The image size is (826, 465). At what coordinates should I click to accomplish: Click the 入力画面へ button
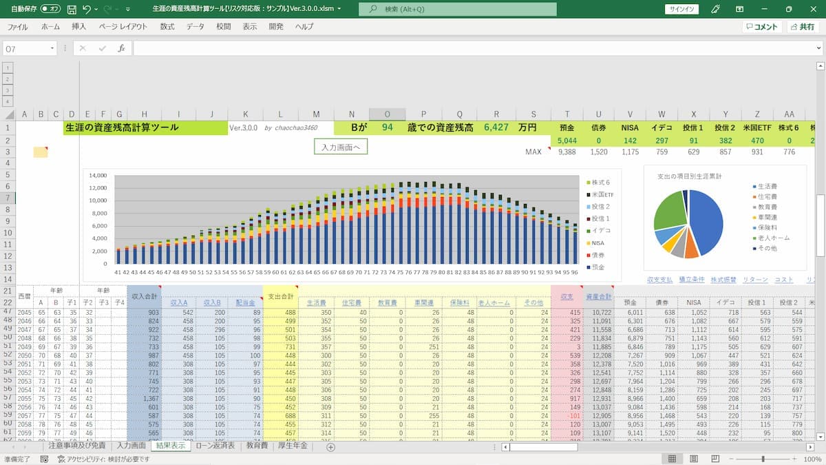(x=341, y=147)
